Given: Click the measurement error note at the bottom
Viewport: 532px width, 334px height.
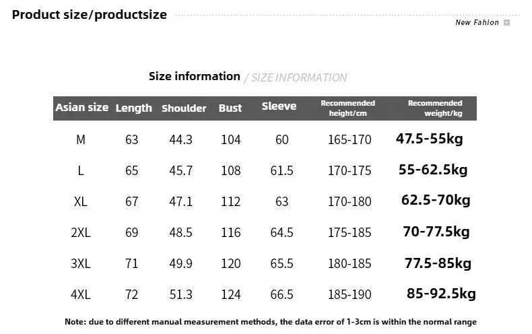Looking at the screenshot, I should tap(270, 322).
